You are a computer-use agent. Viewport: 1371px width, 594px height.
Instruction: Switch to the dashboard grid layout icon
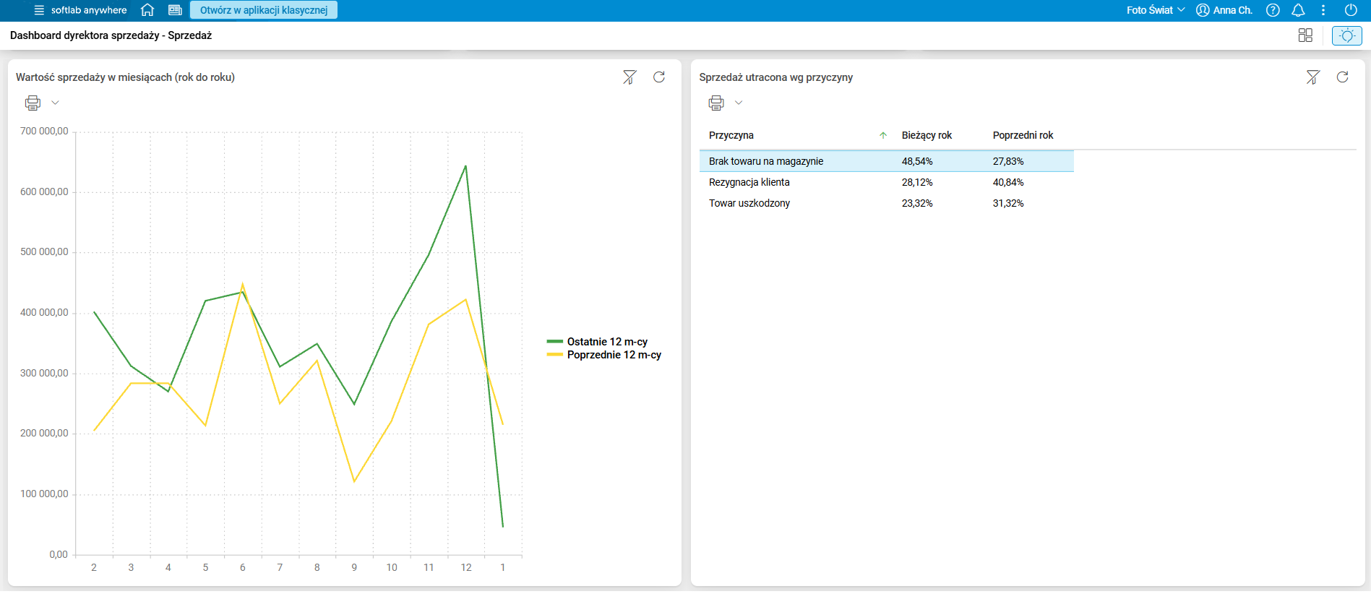tap(1305, 35)
